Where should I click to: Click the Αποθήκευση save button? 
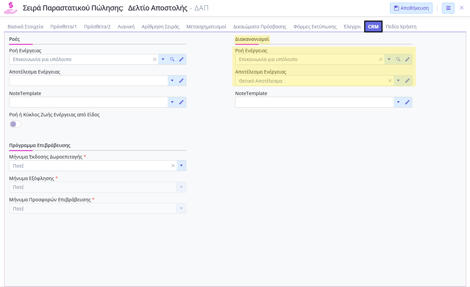coord(411,8)
